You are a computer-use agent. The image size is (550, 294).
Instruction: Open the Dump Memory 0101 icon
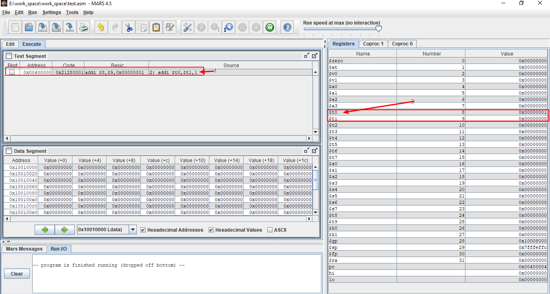70,27
